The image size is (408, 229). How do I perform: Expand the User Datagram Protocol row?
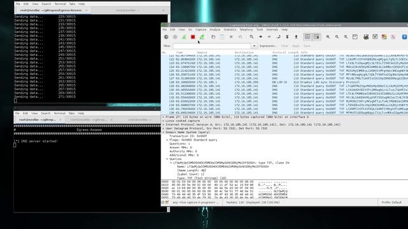[163, 128]
